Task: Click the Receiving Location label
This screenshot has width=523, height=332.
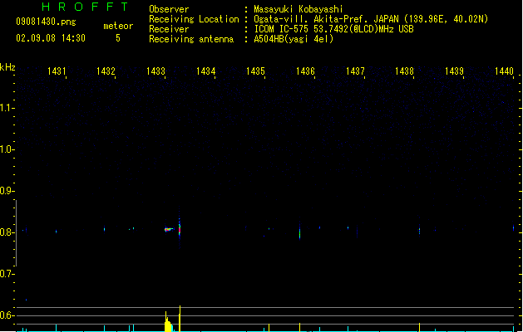Action: (x=194, y=19)
